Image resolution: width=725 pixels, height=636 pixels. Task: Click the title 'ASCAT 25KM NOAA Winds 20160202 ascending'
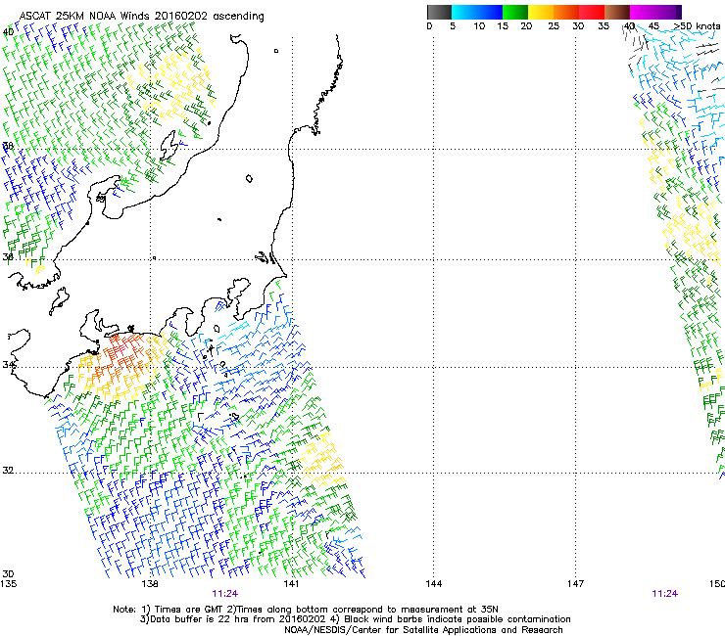coord(141,17)
